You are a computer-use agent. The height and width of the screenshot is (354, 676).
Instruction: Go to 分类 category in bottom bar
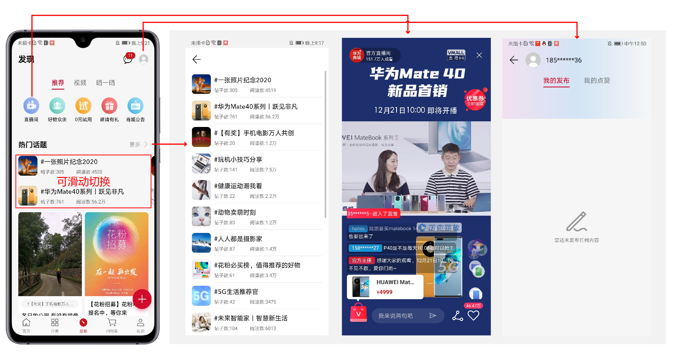point(55,325)
